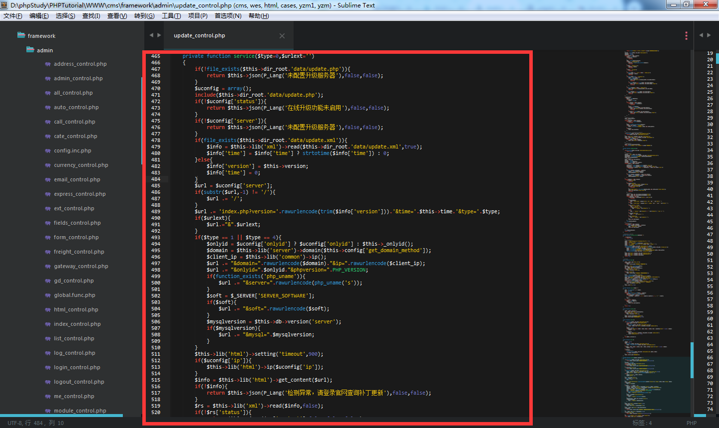This screenshot has height=428, width=719.
Task: Open currency_control.php in sidebar
Action: pos(81,165)
